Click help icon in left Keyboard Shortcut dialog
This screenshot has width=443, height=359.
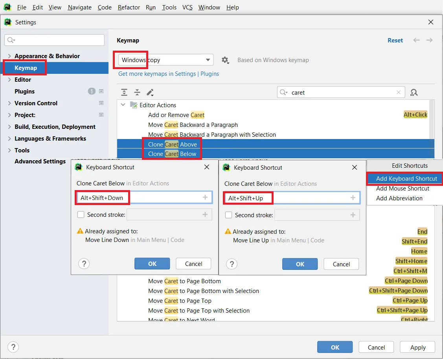click(x=84, y=264)
